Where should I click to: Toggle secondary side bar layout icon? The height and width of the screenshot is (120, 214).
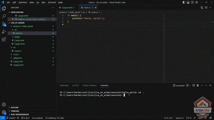tap(192, 2)
